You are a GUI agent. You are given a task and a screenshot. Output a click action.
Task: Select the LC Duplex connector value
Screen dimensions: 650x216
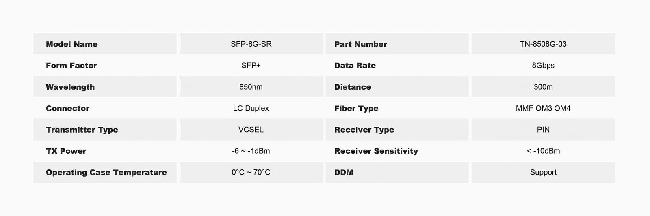[x=251, y=109]
